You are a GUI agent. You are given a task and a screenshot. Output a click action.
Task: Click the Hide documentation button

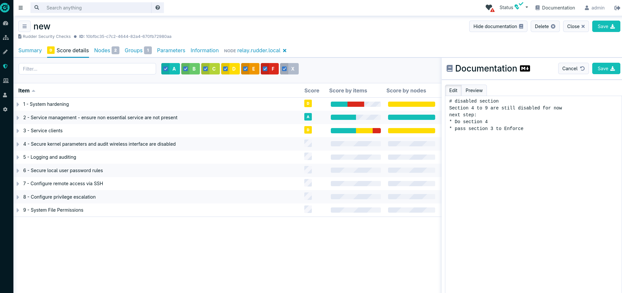[498, 26]
